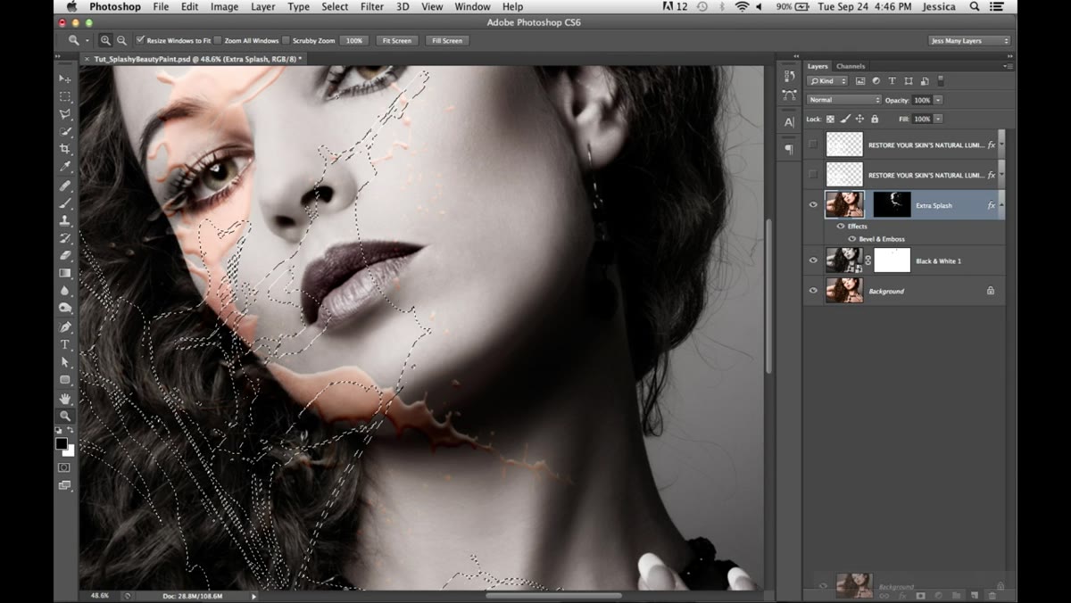This screenshot has height=603, width=1071.
Task: Hide the Background layer in Layers panel
Action: coord(813,291)
